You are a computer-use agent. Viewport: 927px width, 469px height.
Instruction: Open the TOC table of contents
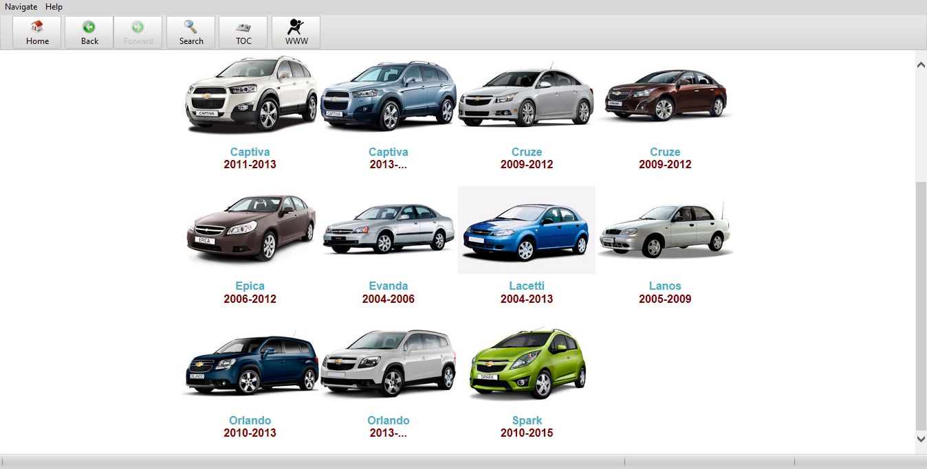[243, 32]
